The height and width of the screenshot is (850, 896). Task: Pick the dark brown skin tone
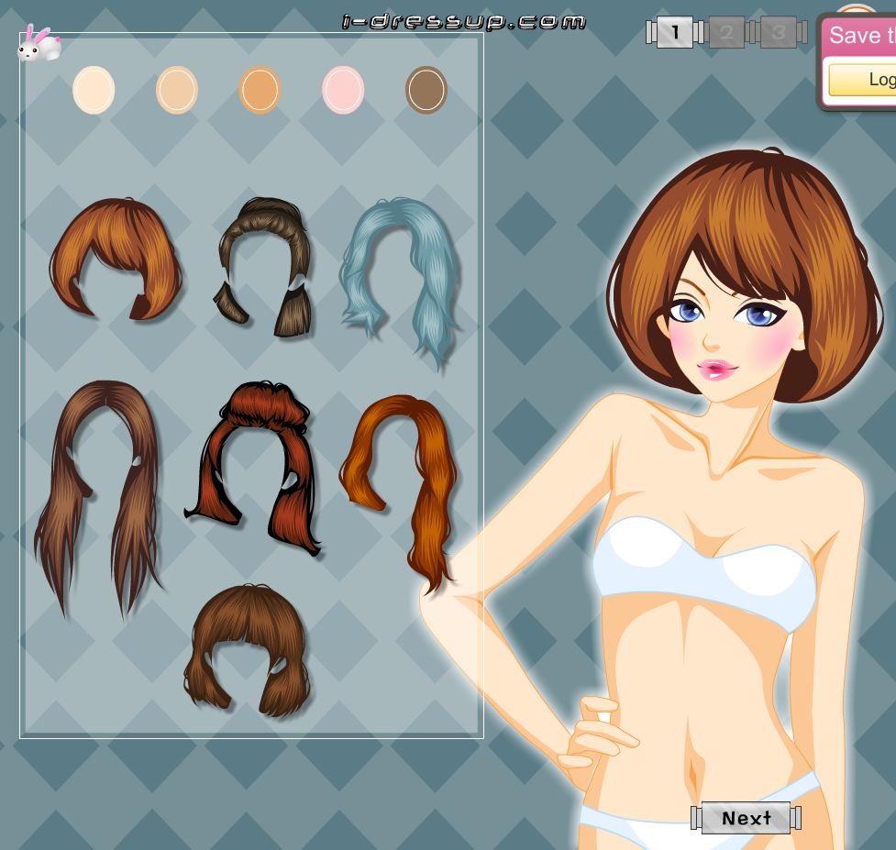(x=426, y=90)
